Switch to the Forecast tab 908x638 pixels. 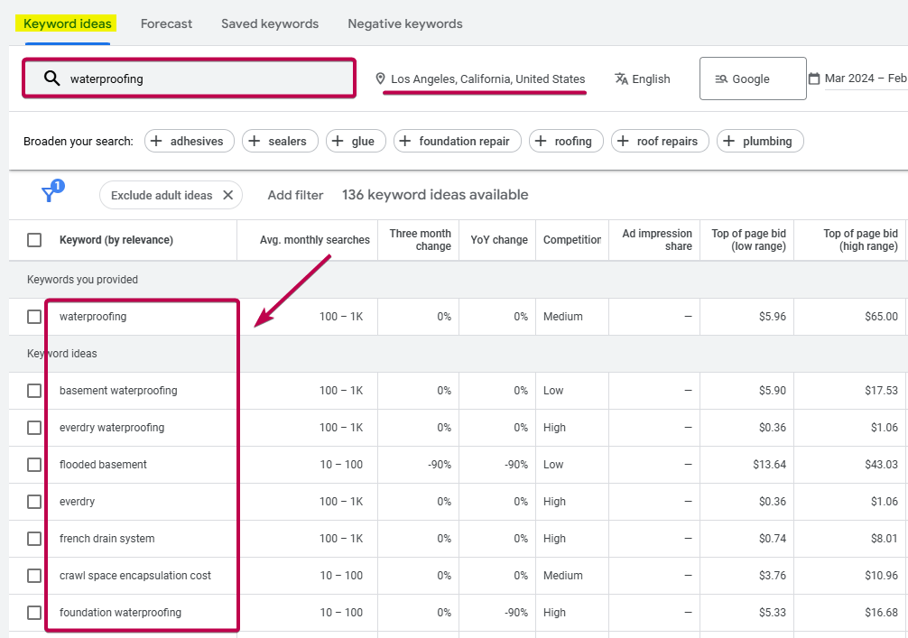tap(166, 23)
